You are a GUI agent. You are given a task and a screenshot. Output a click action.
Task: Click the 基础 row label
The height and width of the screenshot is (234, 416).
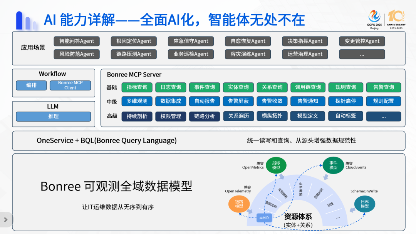click(x=112, y=87)
